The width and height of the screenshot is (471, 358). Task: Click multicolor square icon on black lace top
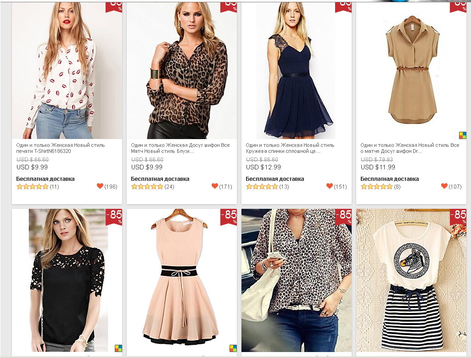click(x=118, y=348)
